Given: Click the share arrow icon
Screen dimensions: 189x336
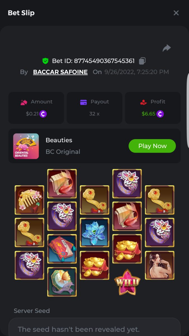Looking at the screenshot, I should coord(167,48).
